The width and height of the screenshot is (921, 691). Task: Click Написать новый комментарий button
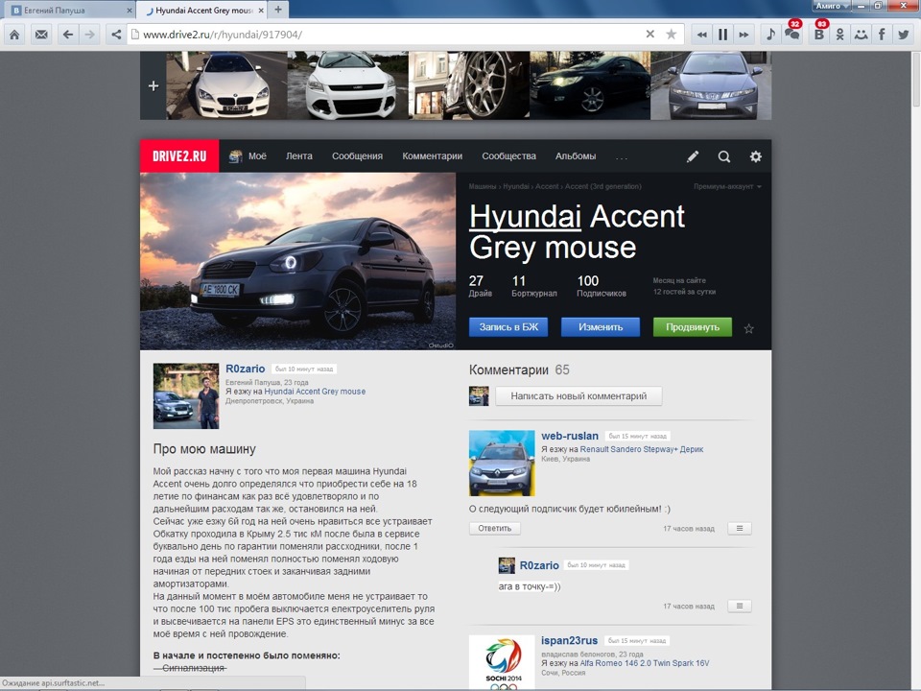(579, 396)
